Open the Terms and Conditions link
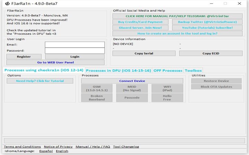The image size is (249, 155). click(x=22, y=147)
